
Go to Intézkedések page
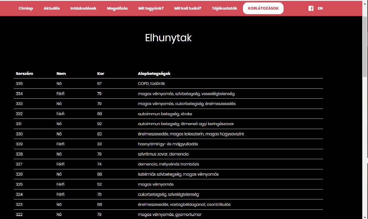(83, 8)
